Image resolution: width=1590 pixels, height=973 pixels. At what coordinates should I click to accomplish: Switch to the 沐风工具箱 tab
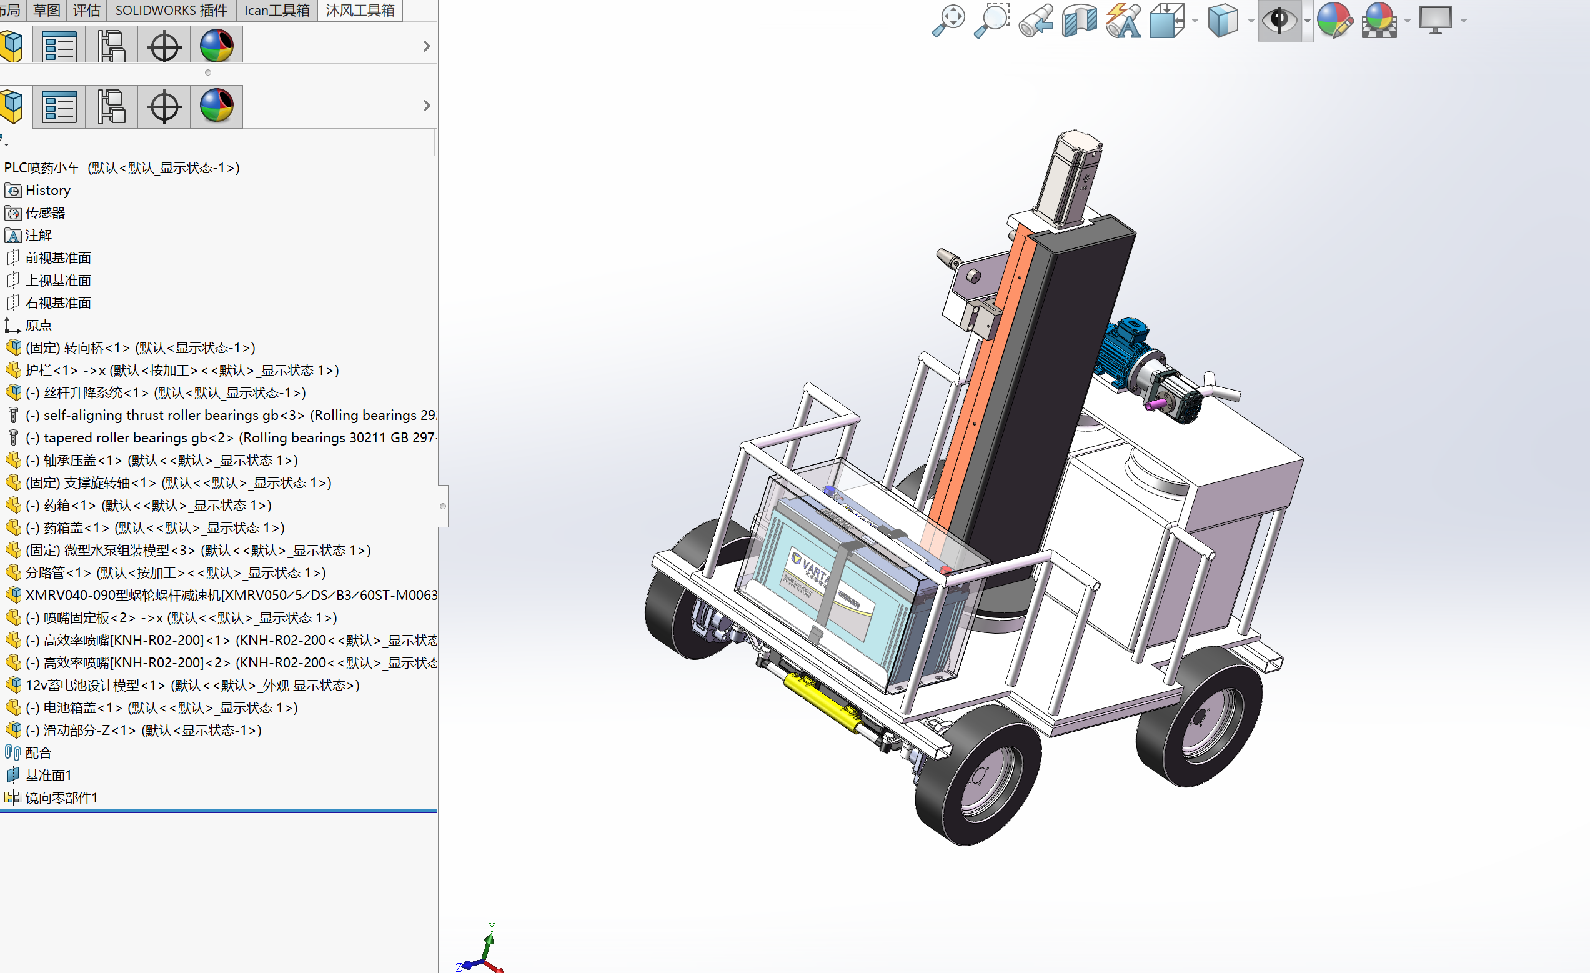360,11
